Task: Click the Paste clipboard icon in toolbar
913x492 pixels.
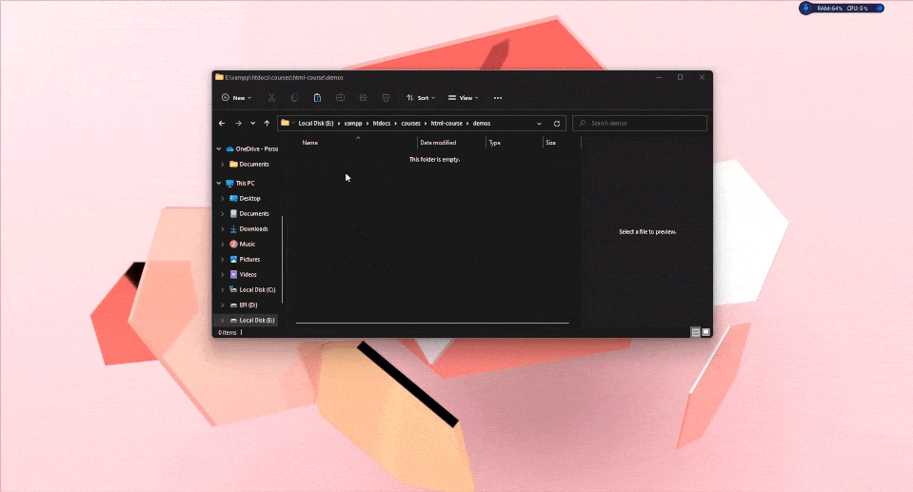Action: tap(317, 98)
